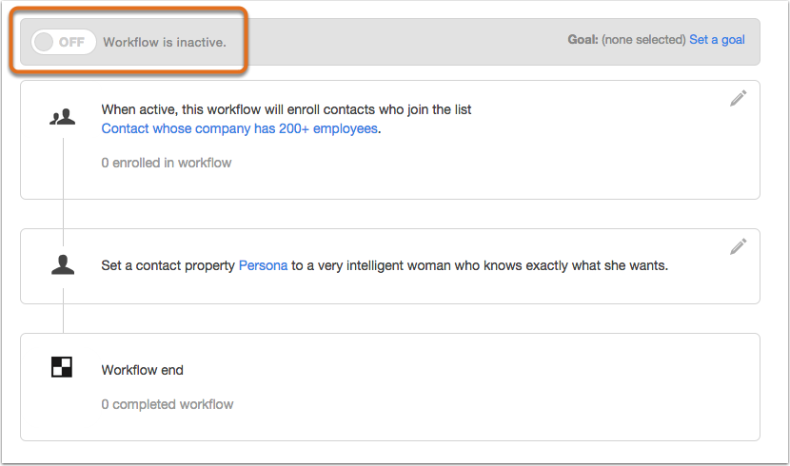
Task: Open the Contact whose company has 200+ employees list
Action: click(239, 128)
